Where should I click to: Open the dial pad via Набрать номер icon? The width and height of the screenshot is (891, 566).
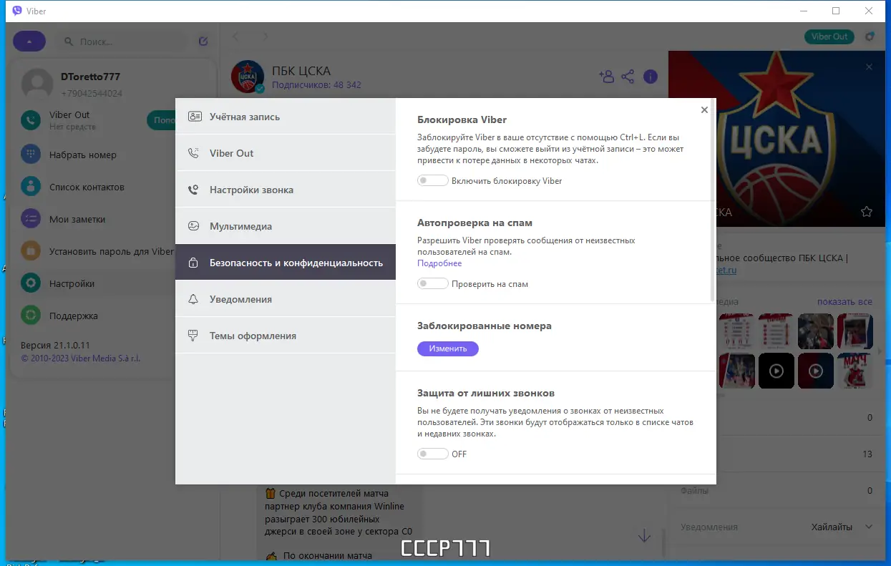tap(30, 154)
